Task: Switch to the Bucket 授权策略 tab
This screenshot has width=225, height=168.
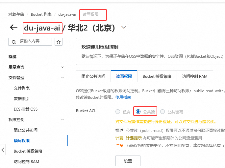Action: pos(157,76)
